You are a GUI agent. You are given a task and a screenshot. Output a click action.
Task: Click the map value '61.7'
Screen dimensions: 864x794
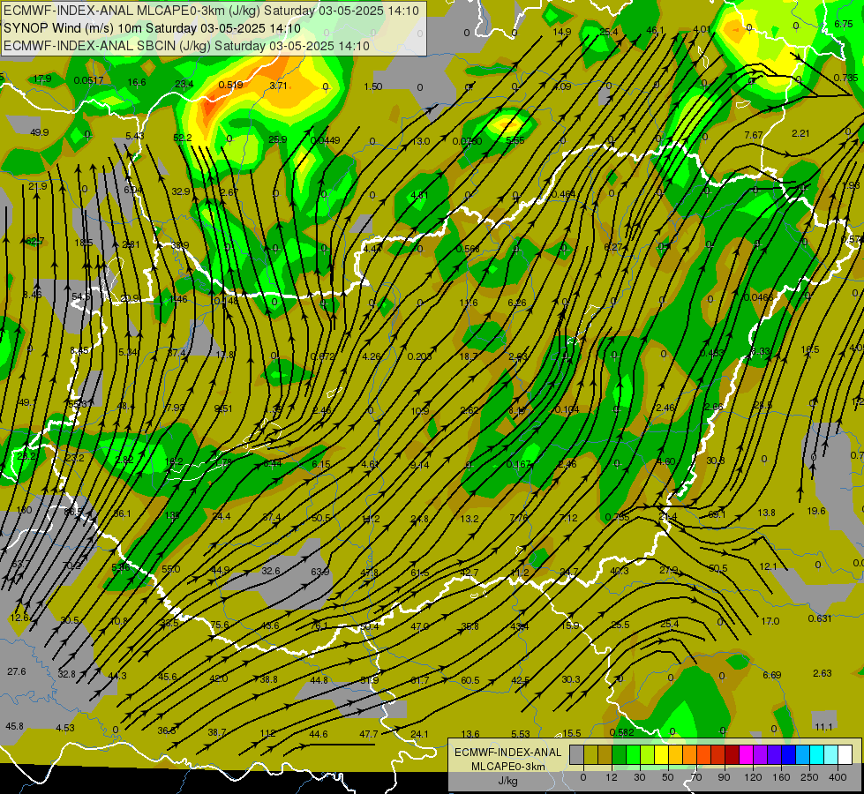[x=420, y=680]
